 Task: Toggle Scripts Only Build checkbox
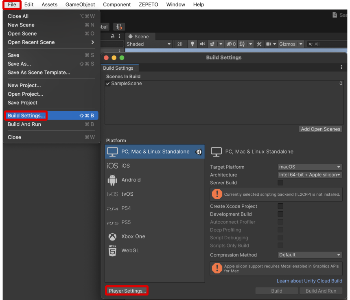tap(280, 245)
